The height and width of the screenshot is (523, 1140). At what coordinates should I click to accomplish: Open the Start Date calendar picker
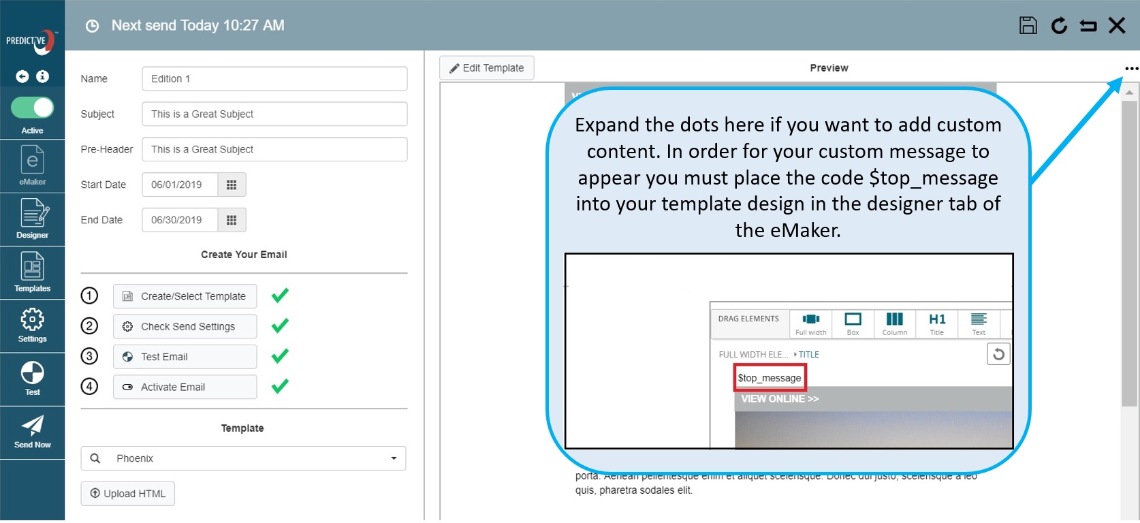[x=232, y=185]
